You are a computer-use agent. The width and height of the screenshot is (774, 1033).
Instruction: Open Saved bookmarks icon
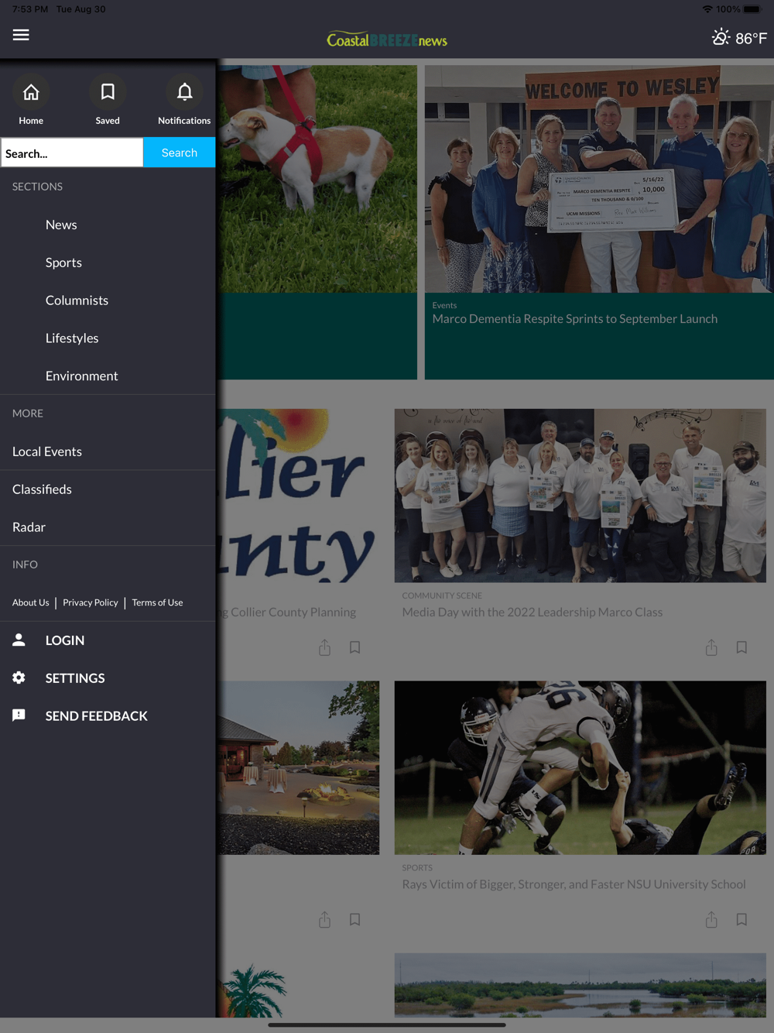pyautogui.click(x=108, y=92)
